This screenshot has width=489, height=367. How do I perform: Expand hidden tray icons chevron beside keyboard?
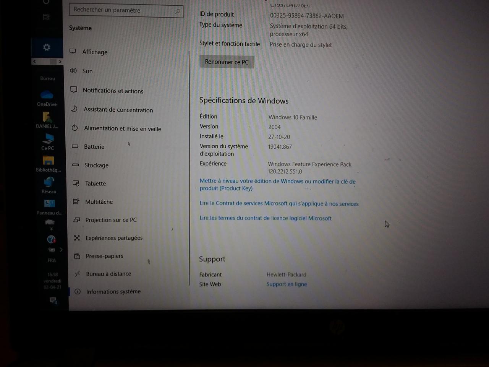[61, 250]
